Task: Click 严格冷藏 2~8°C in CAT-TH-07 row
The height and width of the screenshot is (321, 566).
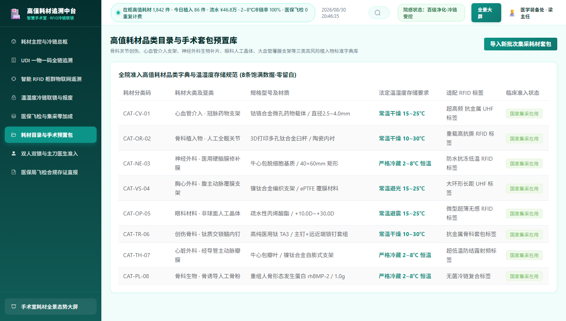Action: click(x=405, y=255)
